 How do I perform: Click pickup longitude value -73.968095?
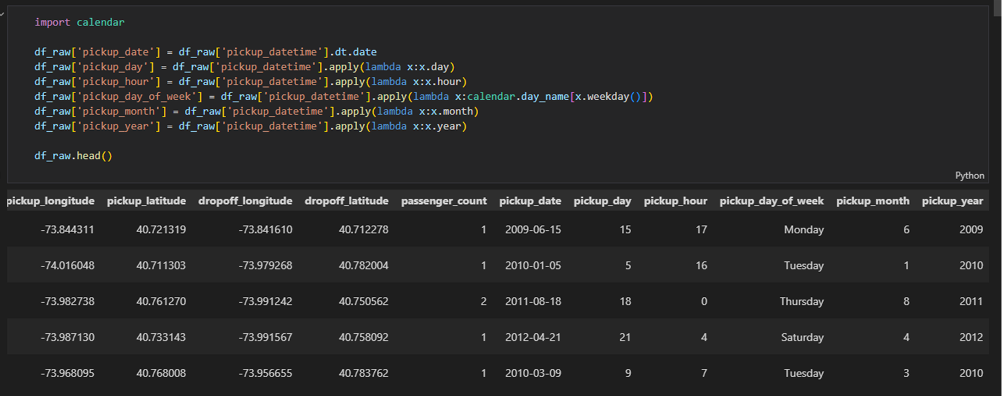point(67,373)
